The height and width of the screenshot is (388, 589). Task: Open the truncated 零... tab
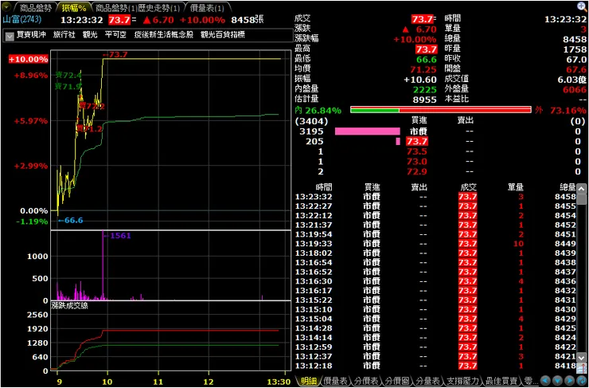(x=529, y=381)
